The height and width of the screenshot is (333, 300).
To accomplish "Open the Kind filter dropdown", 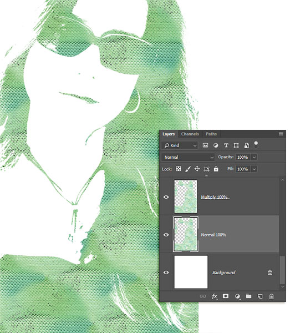I will (180, 145).
